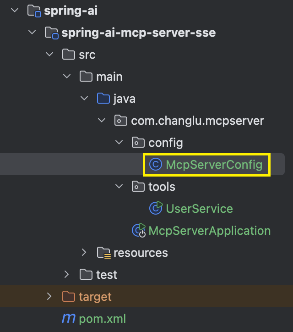Open the pom.xml file name
The image size is (293, 332).
[102, 319]
